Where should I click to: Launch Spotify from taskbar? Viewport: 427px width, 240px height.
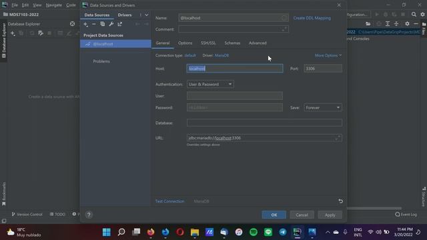tap(254, 232)
